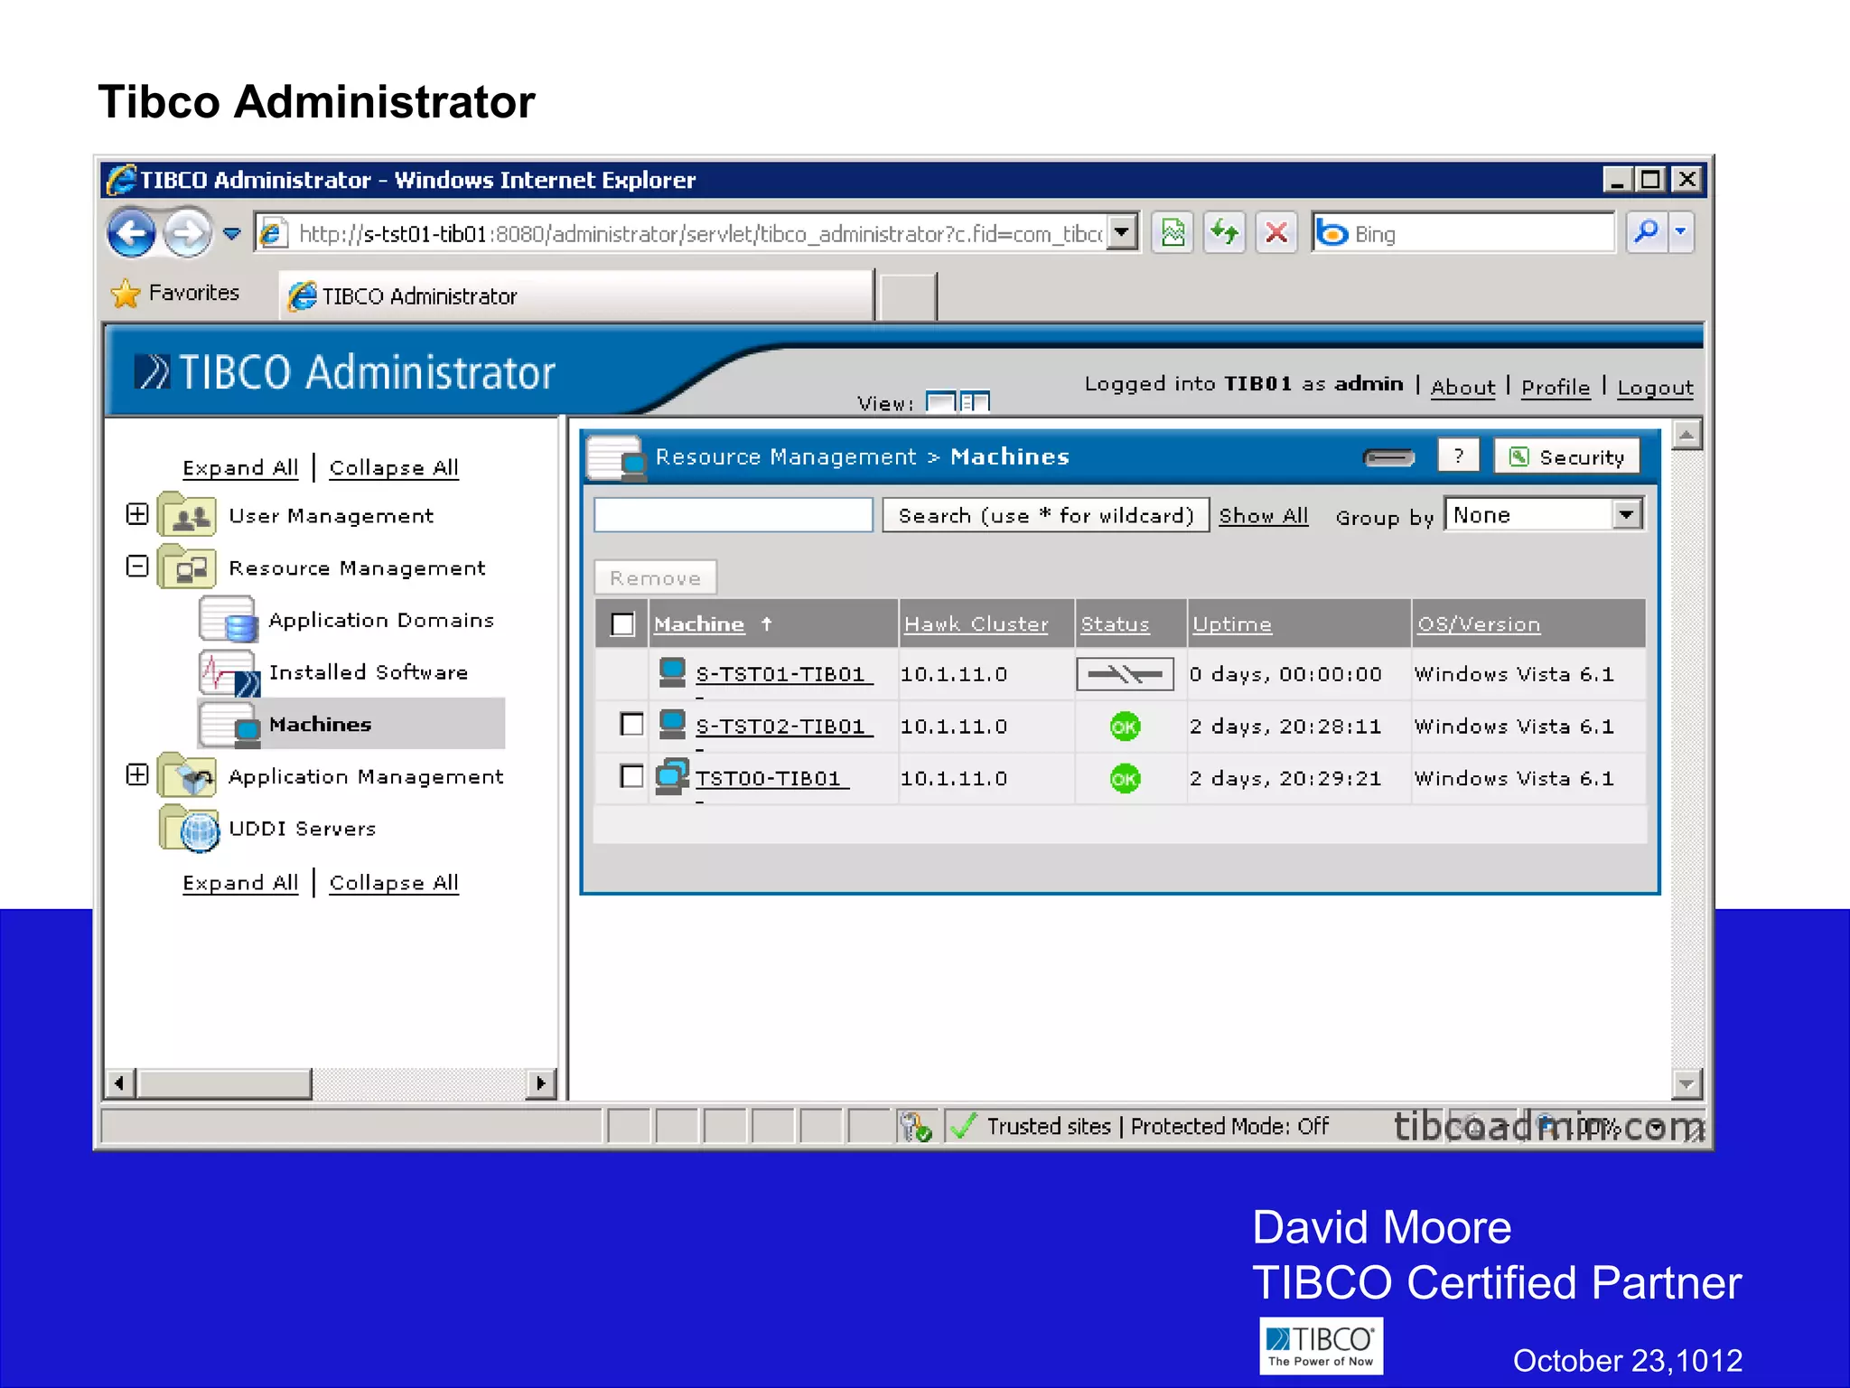
Task: Click Installed Software icon
Action: tap(229, 672)
